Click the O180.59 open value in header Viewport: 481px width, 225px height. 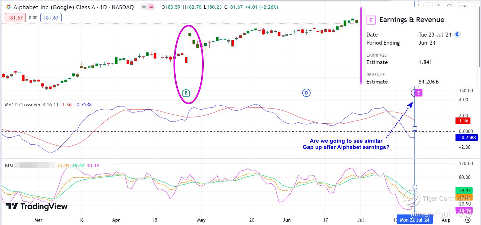coord(171,7)
